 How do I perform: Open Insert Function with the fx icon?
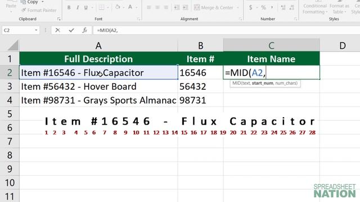pos(85,30)
